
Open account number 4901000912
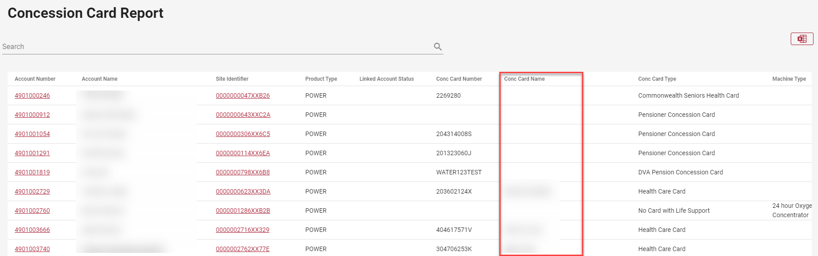click(32, 115)
